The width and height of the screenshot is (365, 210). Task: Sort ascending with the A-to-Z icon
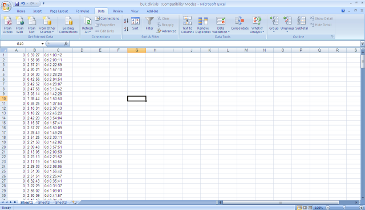pyautogui.click(x=126, y=20)
